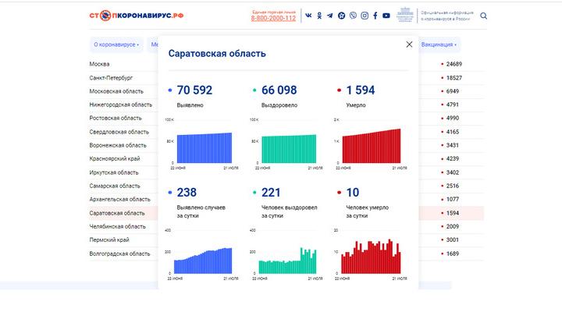562x316 pixels.
Task: Select Москва in the region list
Action: [100, 64]
